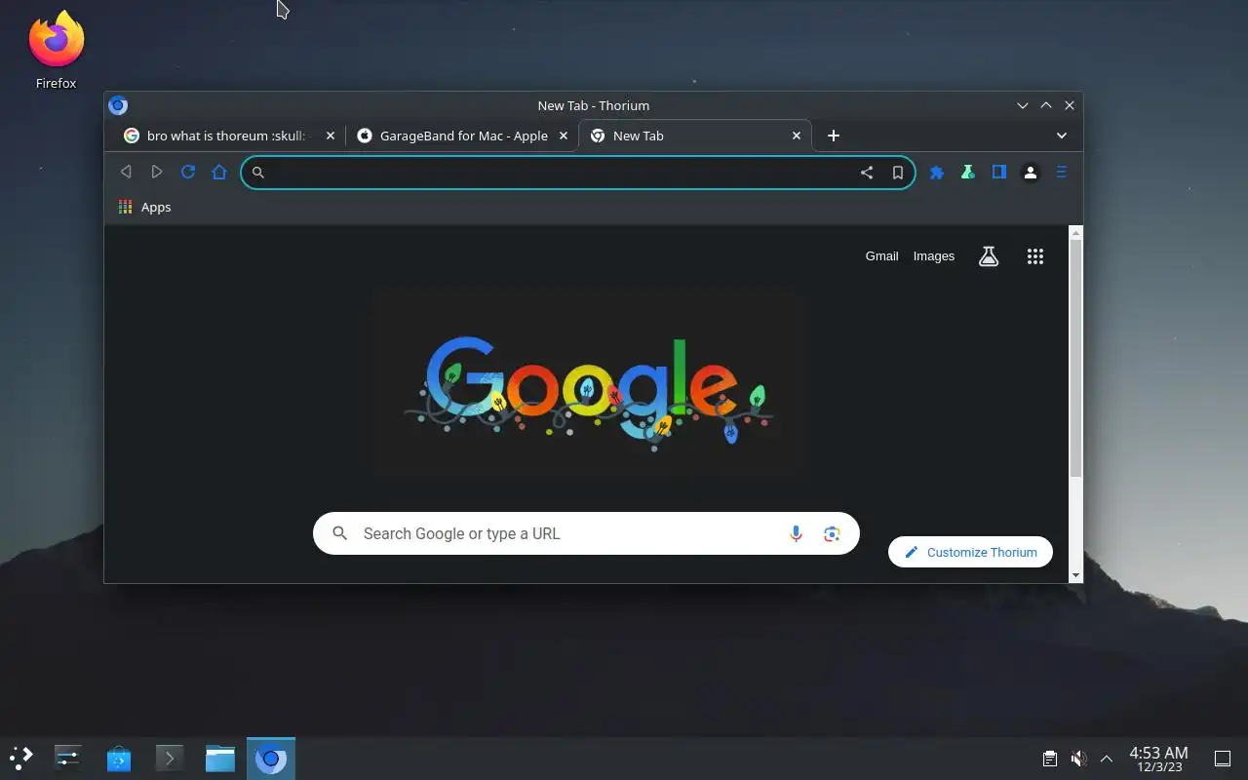Image resolution: width=1248 pixels, height=780 pixels.
Task: Search by image with Google Lens
Action: 832,533
